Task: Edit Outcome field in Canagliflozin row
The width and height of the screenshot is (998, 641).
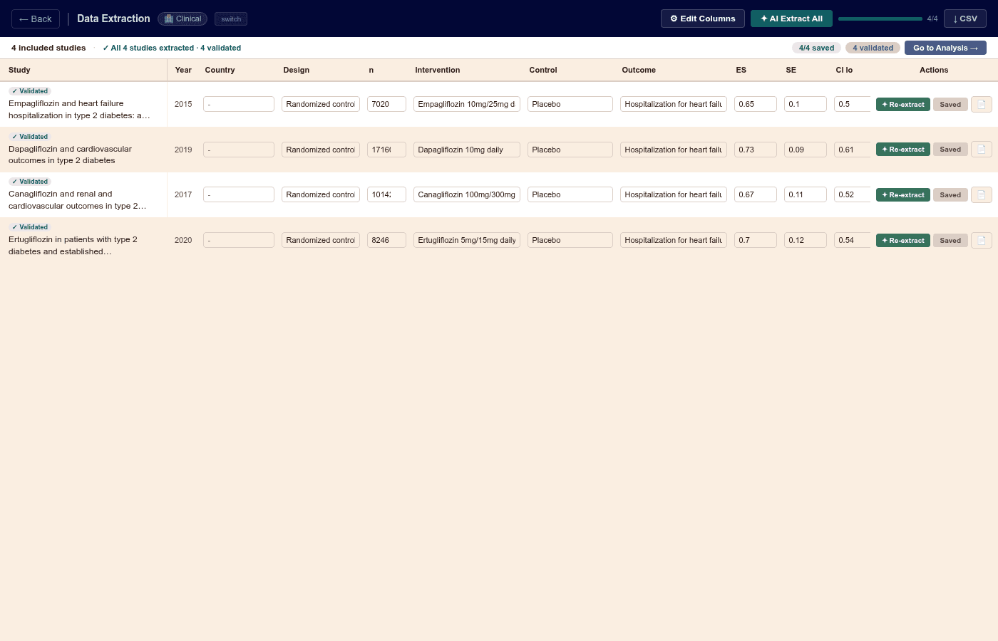Action: pyautogui.click(x=674, y=194)
